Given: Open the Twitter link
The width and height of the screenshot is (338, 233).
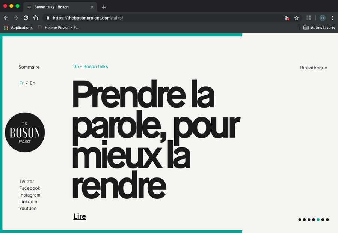Looking at the screenshot, I should pyautogui.click(x=27, y=181).
